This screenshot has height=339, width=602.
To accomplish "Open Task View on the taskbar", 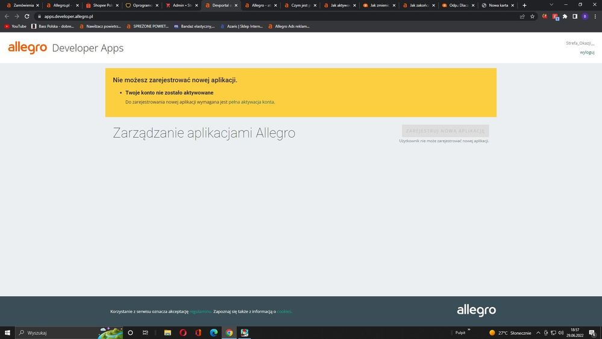I will (x=145, y=332).
